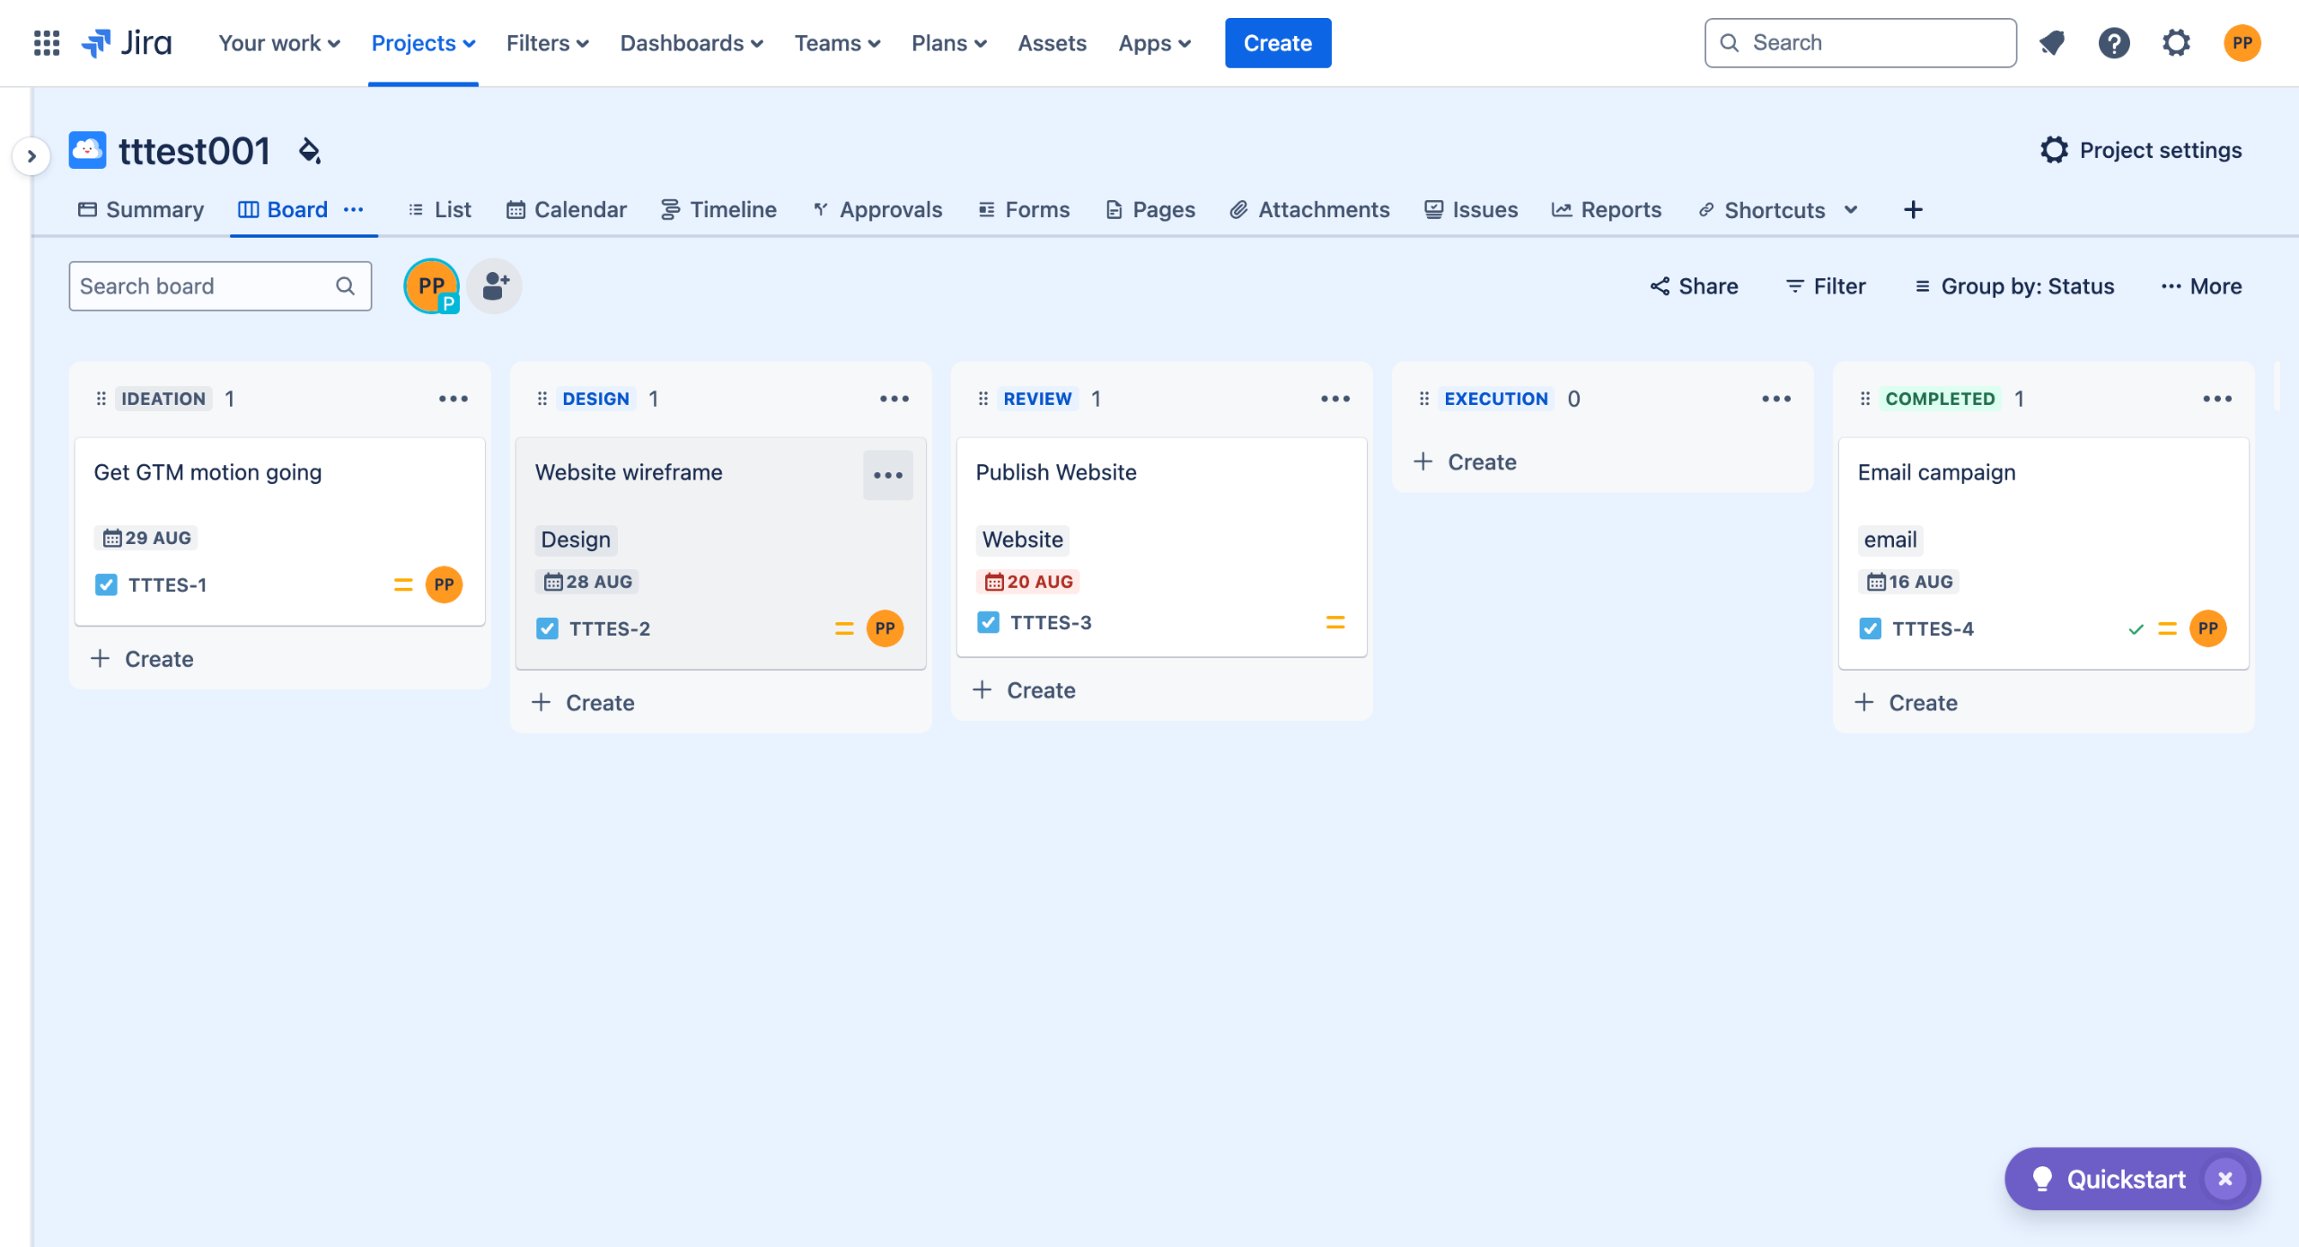The height and width of the screenshot is (1247, 2299).
Task: Click the blue Create button
Action: pos(1277,42)
